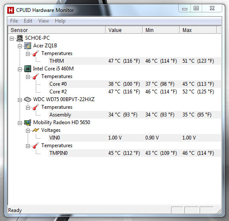This screenshot has width=229, height=221.
Task: Collapse Temperatures under Mobility Radeon HD 5650
Action: [28, 146]
